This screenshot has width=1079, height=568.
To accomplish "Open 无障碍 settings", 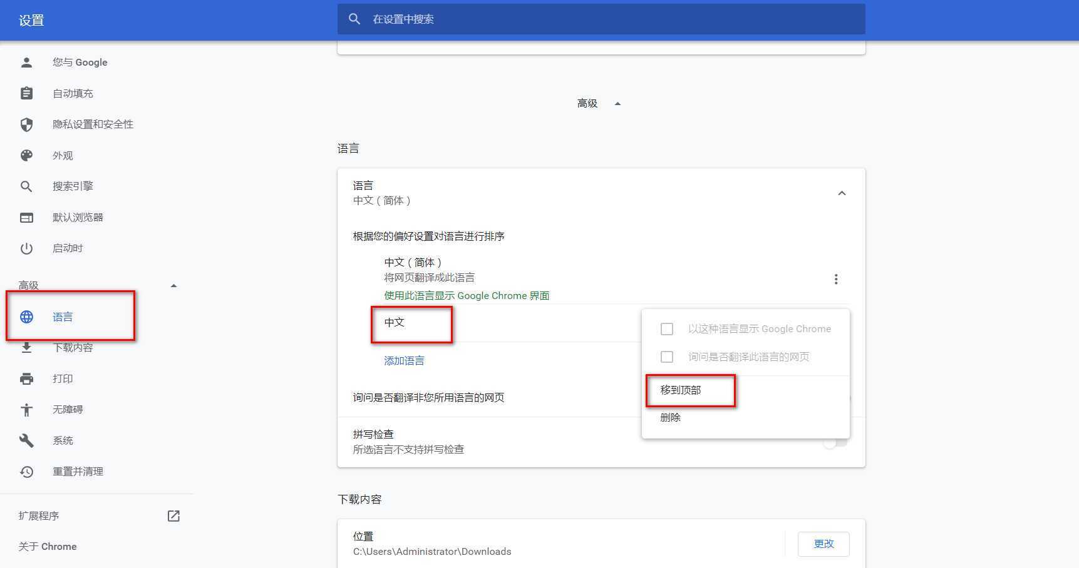I will tap(68, 410).
